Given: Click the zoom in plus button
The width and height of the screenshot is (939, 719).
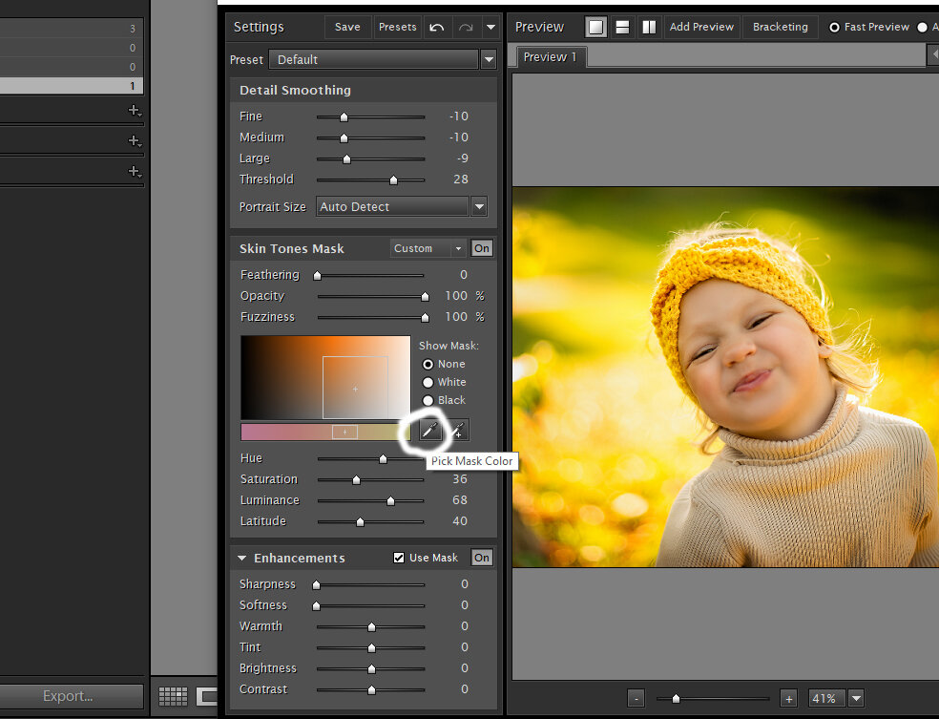Looking at the screenshot, I should [x=788, y=698].
